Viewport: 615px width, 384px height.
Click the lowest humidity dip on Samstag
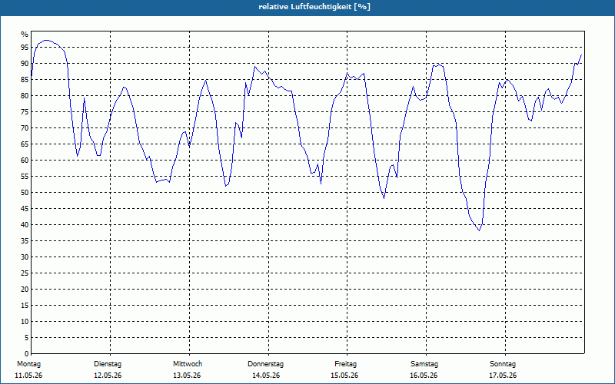point(479,230)
